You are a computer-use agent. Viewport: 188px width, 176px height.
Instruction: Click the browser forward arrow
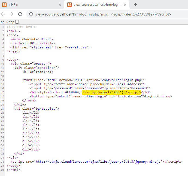[11, 14]
